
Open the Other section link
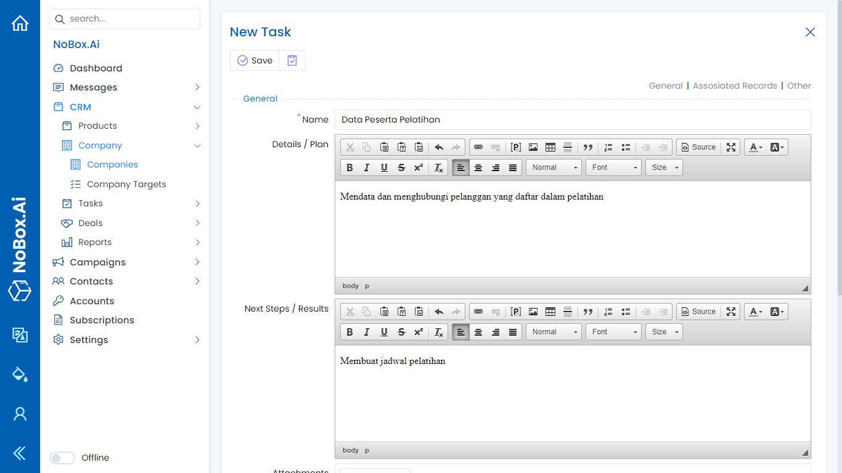pyautogui.click(x=799, y=86)
